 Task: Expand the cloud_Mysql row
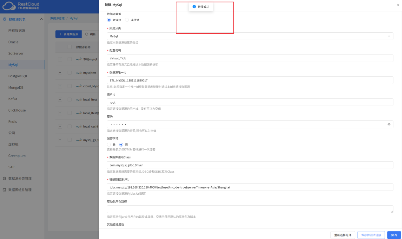click(x=60, y=86)
